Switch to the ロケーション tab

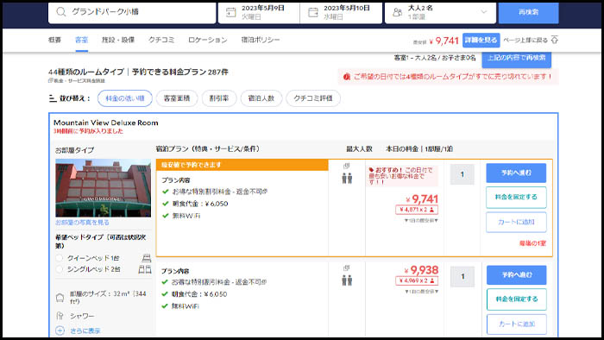click(x=208, y=40)
